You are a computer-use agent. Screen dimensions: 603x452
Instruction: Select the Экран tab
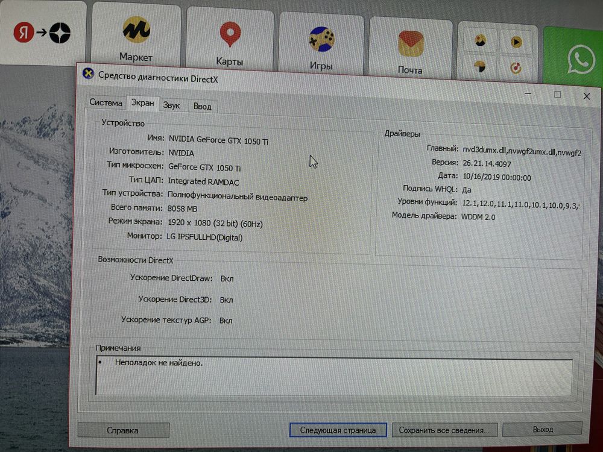(143, 103)
